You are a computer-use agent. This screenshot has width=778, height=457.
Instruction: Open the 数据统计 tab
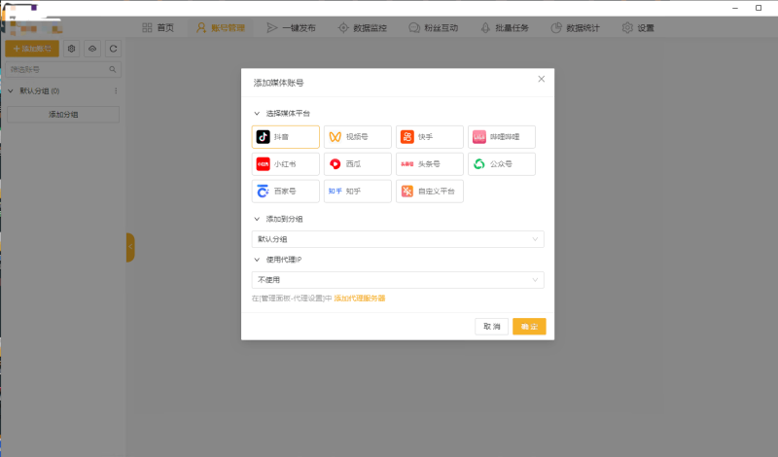[x=576, y=28]
